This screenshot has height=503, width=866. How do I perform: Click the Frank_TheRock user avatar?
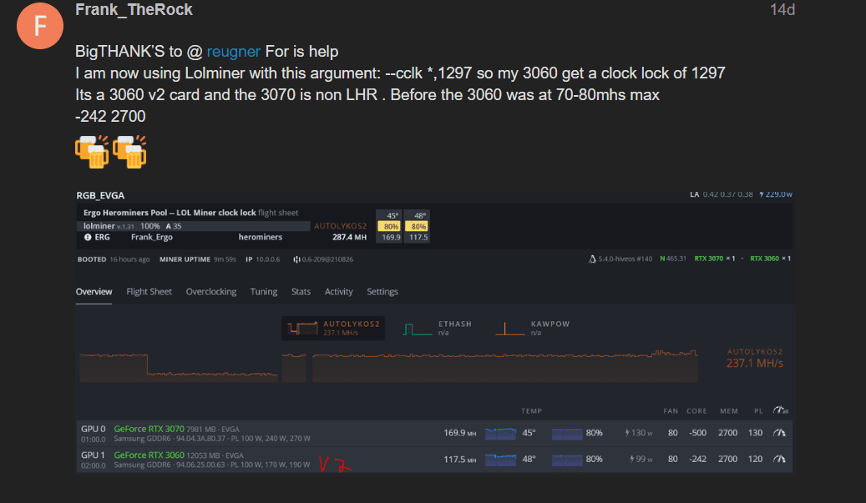click(x=40, y=26)
